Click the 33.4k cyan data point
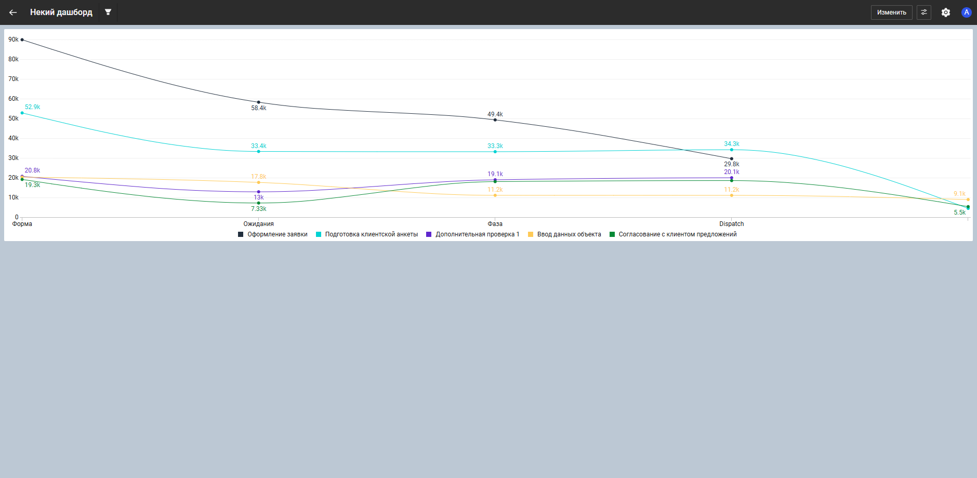977x478 pixels. 259,151
